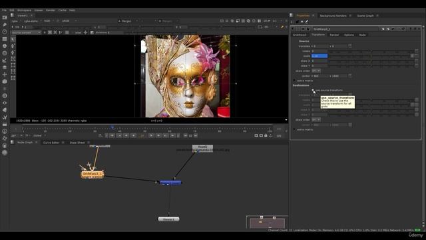Open the rgba.alpha channel dropdown
Screen dimensions: 426x240
(x=33, y=21)
